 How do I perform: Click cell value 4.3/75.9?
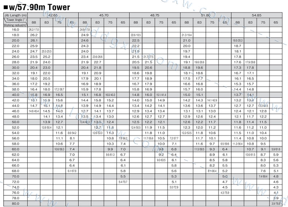(225, 193)
